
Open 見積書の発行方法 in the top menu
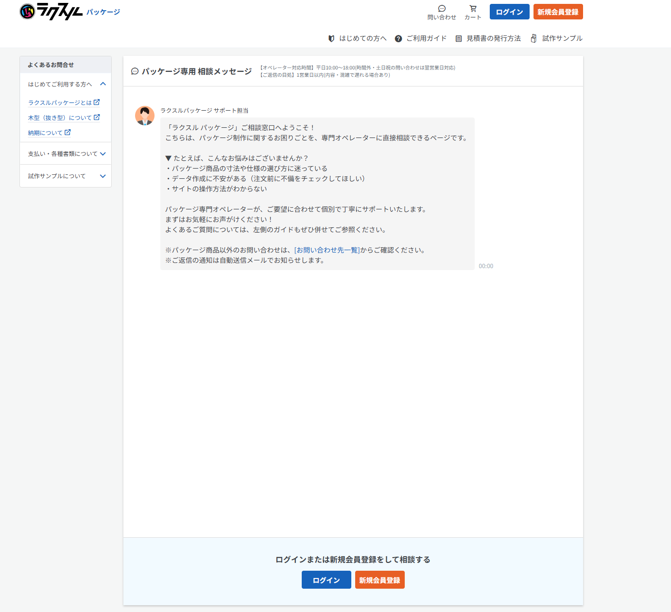[x=493, y=38]
